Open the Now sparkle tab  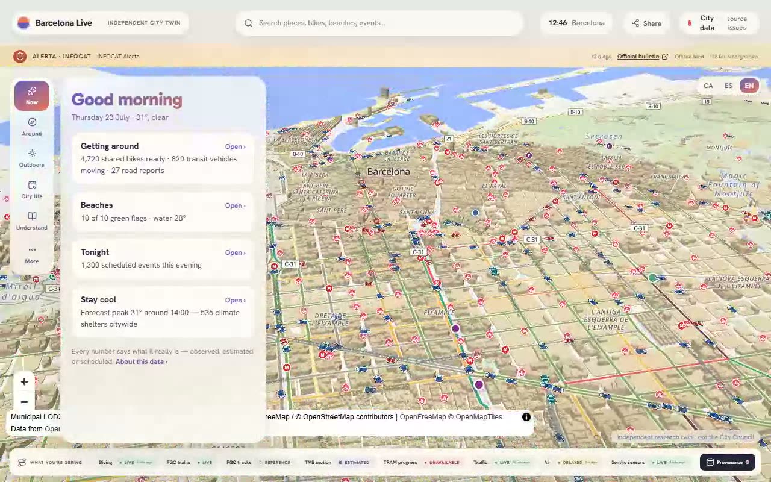click(32, 96)
